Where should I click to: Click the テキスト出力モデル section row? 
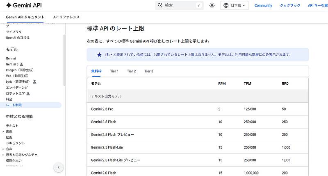[198, 96]
